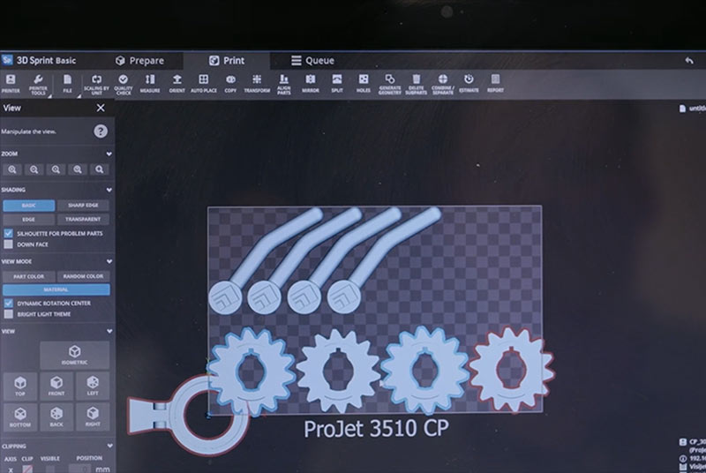
Task: Open the File tool
Action: click(67, 84)
